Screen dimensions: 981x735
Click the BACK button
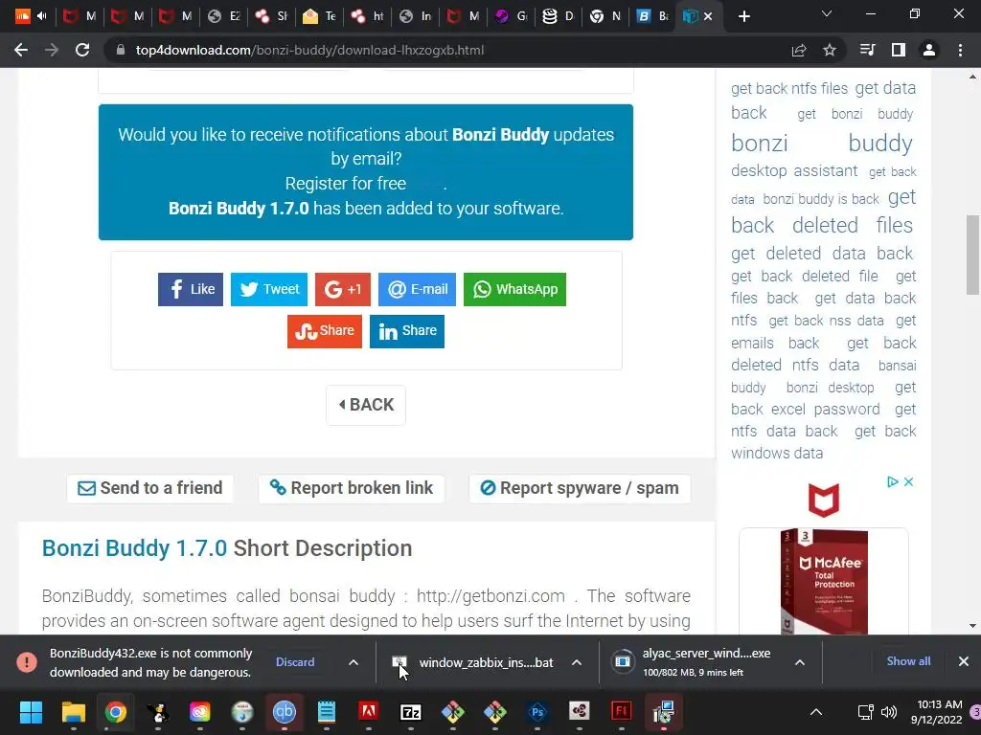(x=366, y=405)
